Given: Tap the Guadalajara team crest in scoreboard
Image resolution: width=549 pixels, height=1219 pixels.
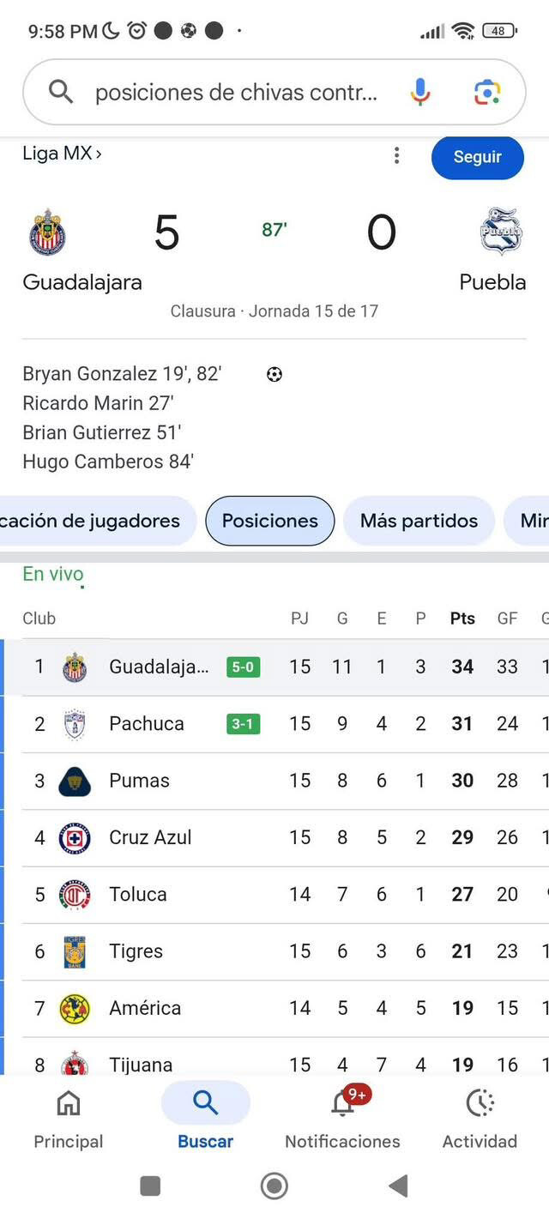Looking at the screenshot, I should tap(48, 232).
